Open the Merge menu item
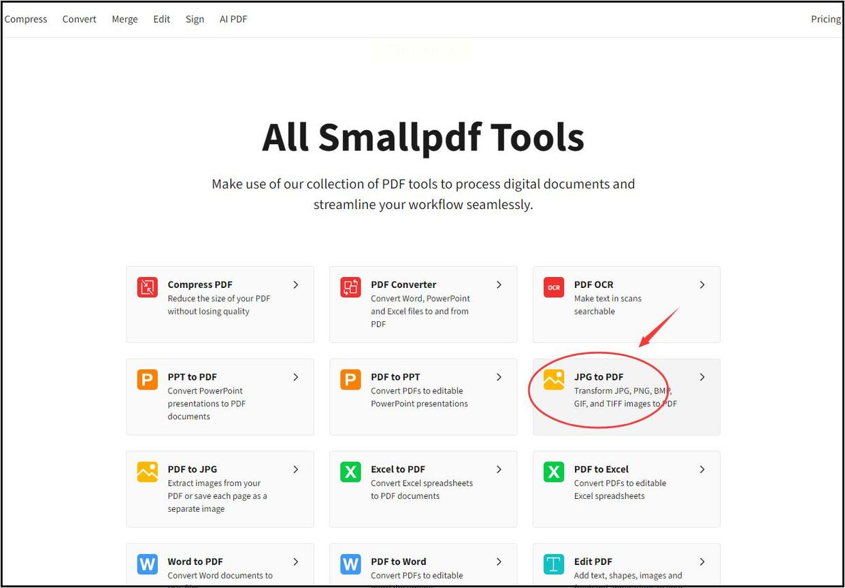This screenshot has height=588, width=845. click(125, 19)
